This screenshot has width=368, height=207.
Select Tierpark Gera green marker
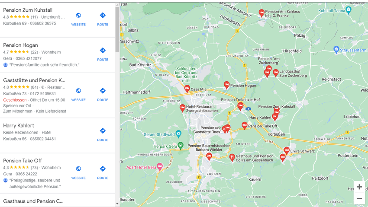point(180,146)
